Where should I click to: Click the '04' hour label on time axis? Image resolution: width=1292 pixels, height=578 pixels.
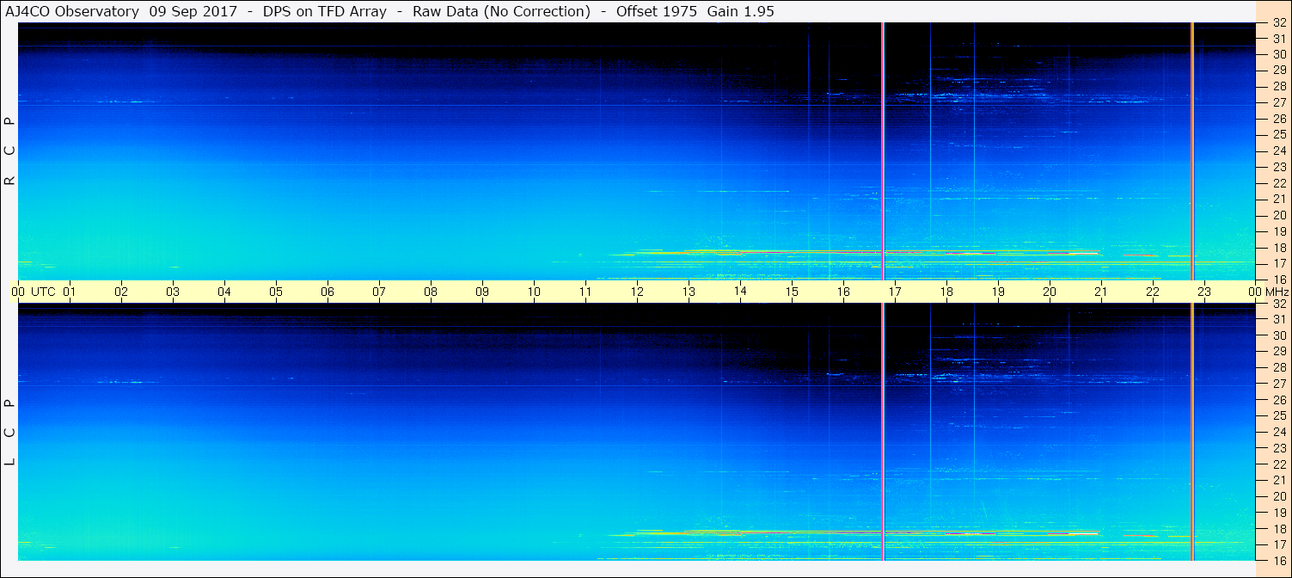pyautogui.click(x=224, y=292)
